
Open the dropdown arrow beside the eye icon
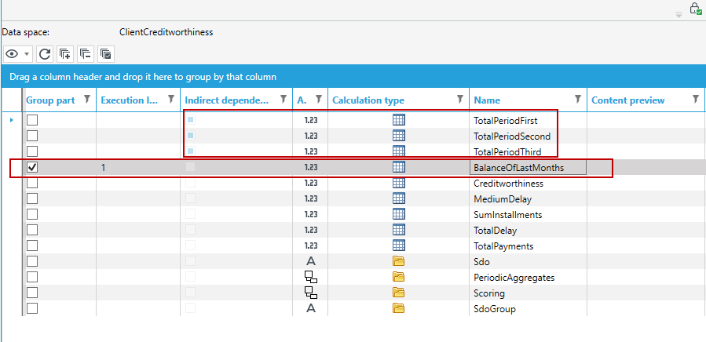[27, 54]
